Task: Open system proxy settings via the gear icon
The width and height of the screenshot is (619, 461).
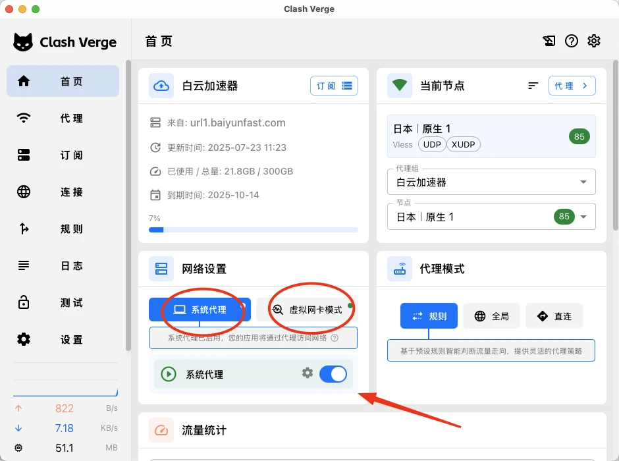Action: (307, 373)
